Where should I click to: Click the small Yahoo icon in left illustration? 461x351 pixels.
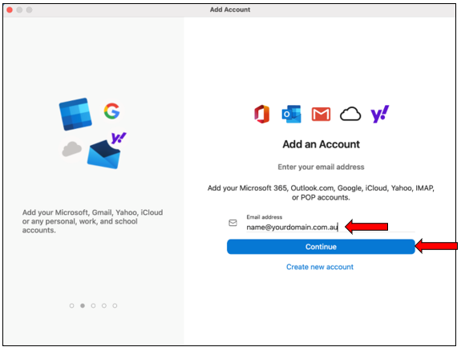pos(119,138)
